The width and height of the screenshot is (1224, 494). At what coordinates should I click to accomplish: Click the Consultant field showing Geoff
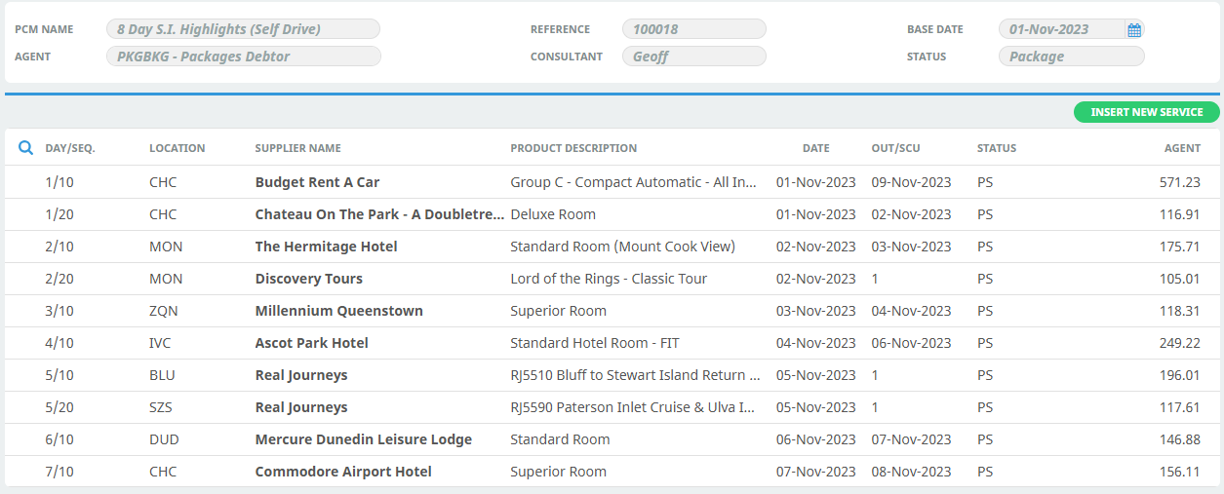pos(694,57)
